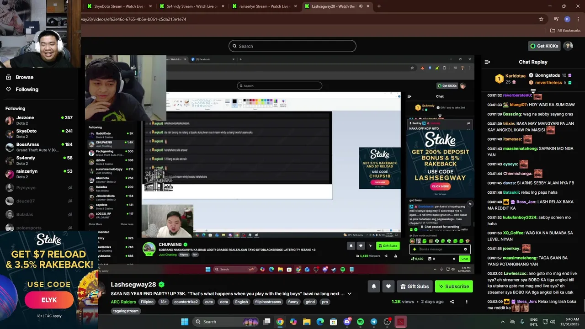Select the countertrike2 tag
The height and width of the screenshot is (329, 585).
(x=186, y=302)
